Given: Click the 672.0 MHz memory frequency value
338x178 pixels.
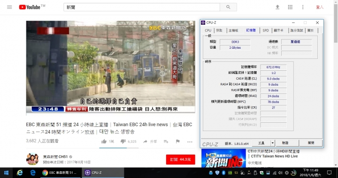Looking at the screenshot, I should (273, 67).
